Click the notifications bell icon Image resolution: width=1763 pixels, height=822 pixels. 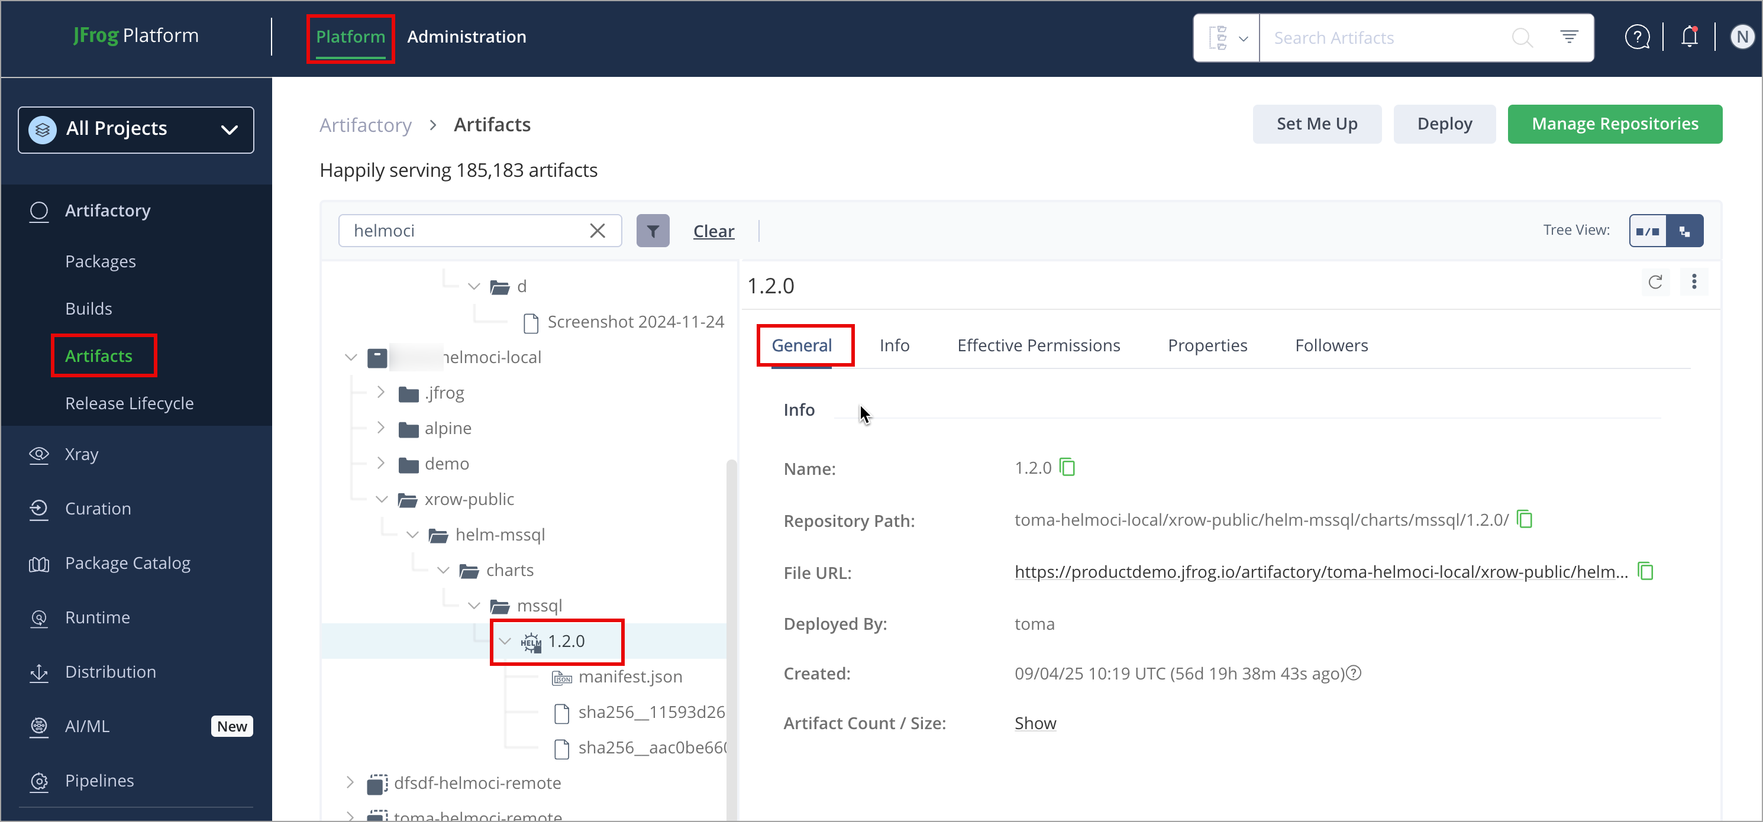pos(1688,37)
